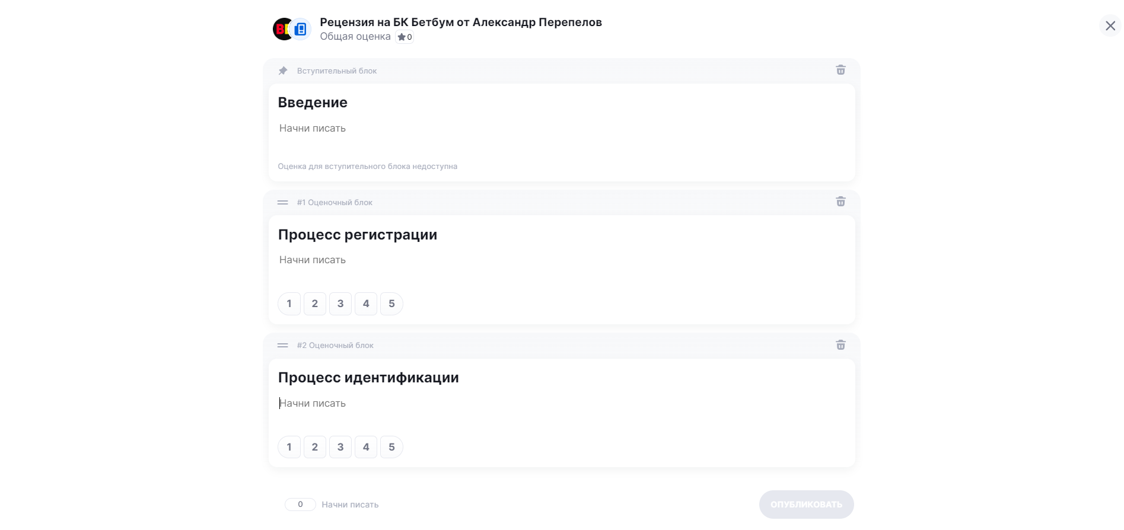Rate Процесс регистрации with 3
The image size is (1124, 530).
[340, 304]
